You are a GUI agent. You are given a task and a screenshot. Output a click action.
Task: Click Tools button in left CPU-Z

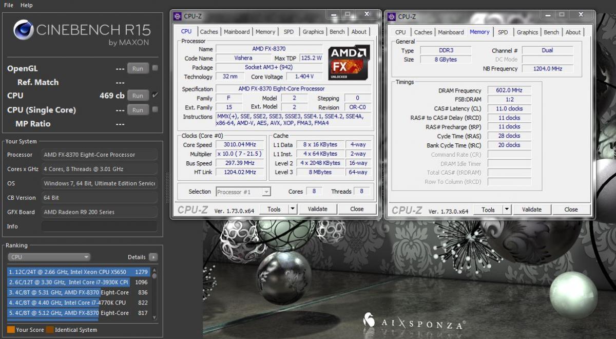(x=274, y=209)
